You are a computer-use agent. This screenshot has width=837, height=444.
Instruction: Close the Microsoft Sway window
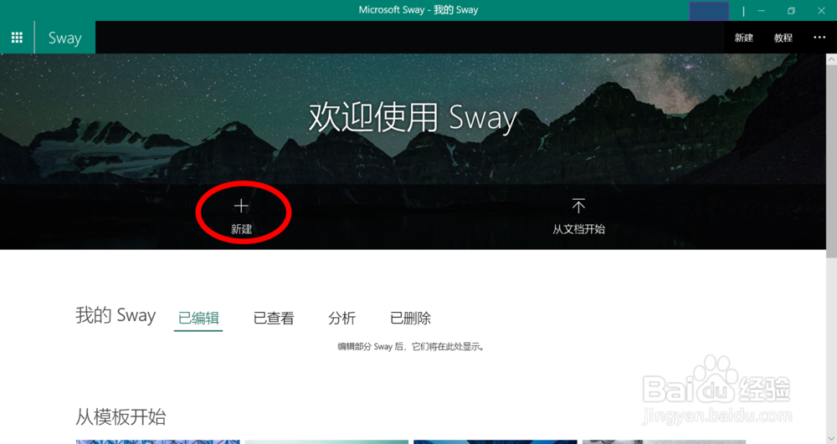coord(821,11)
